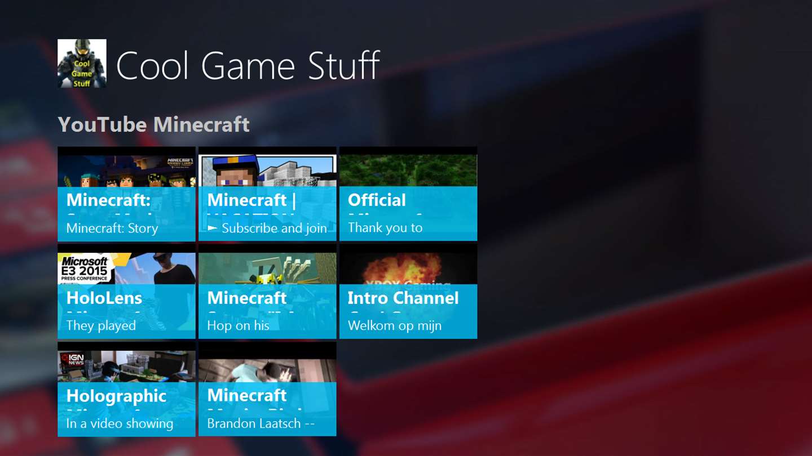The image size is (812, 456).
Task: Open the Hop on his video tile
Action: click(x=267, y=292)
